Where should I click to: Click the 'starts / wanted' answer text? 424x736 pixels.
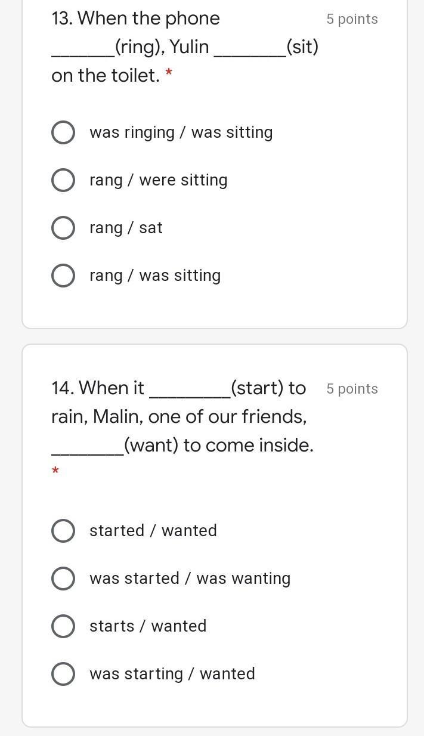[x=148, y=626]
